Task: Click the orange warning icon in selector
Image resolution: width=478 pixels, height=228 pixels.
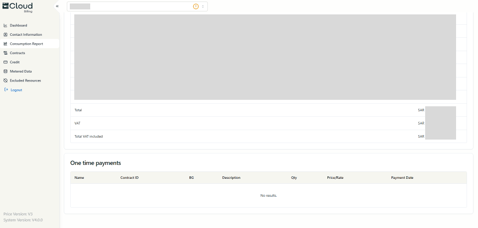Action: tap(195, 6)
